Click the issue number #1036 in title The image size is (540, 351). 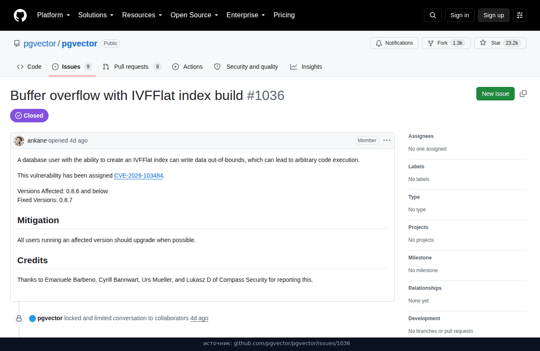click(266, 95)
